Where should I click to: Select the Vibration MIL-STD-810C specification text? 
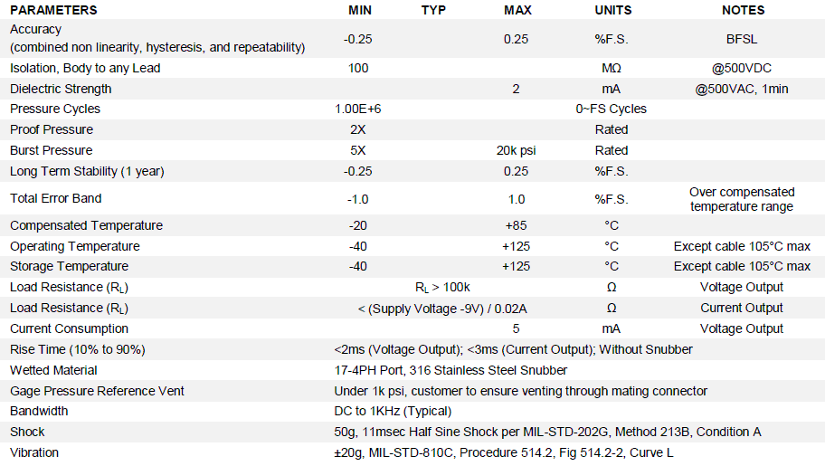(504, 452)
